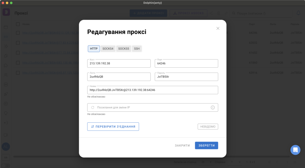Select the SOCKS4 proxy type

[x=108, y=49]
